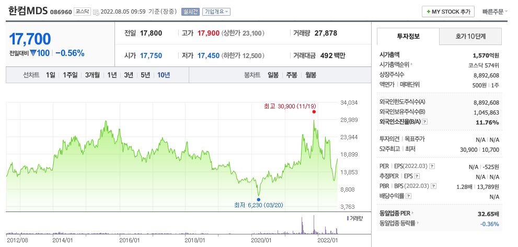The height and width of the screenshot is (247, 518).
Task: Open the 빠른주문 dropdown
Action: click(495, 12)
